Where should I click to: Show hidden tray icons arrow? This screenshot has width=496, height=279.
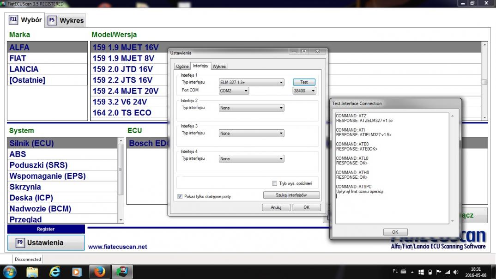pyautogui.click(x=412, y=272)
